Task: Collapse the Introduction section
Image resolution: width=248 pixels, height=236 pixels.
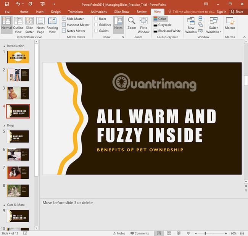Action: point(4,46)
